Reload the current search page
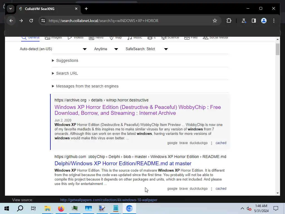This screenshot has width=285, height=214. pyautogui.click(x=31, y=21)
